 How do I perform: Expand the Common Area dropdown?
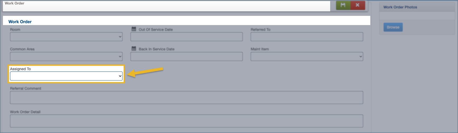[66, 56]
